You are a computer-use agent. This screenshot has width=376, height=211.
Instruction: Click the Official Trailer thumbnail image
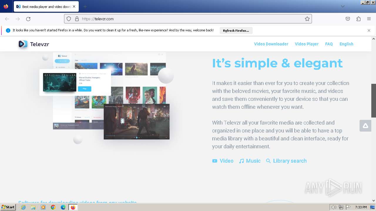click(x=60, y=82)
